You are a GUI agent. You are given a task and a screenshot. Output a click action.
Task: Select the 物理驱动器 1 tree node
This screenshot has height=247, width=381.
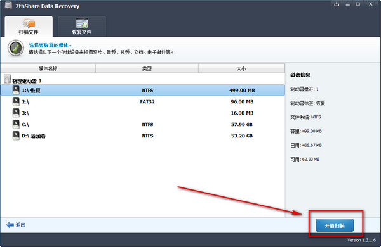[x=27, y=80]
